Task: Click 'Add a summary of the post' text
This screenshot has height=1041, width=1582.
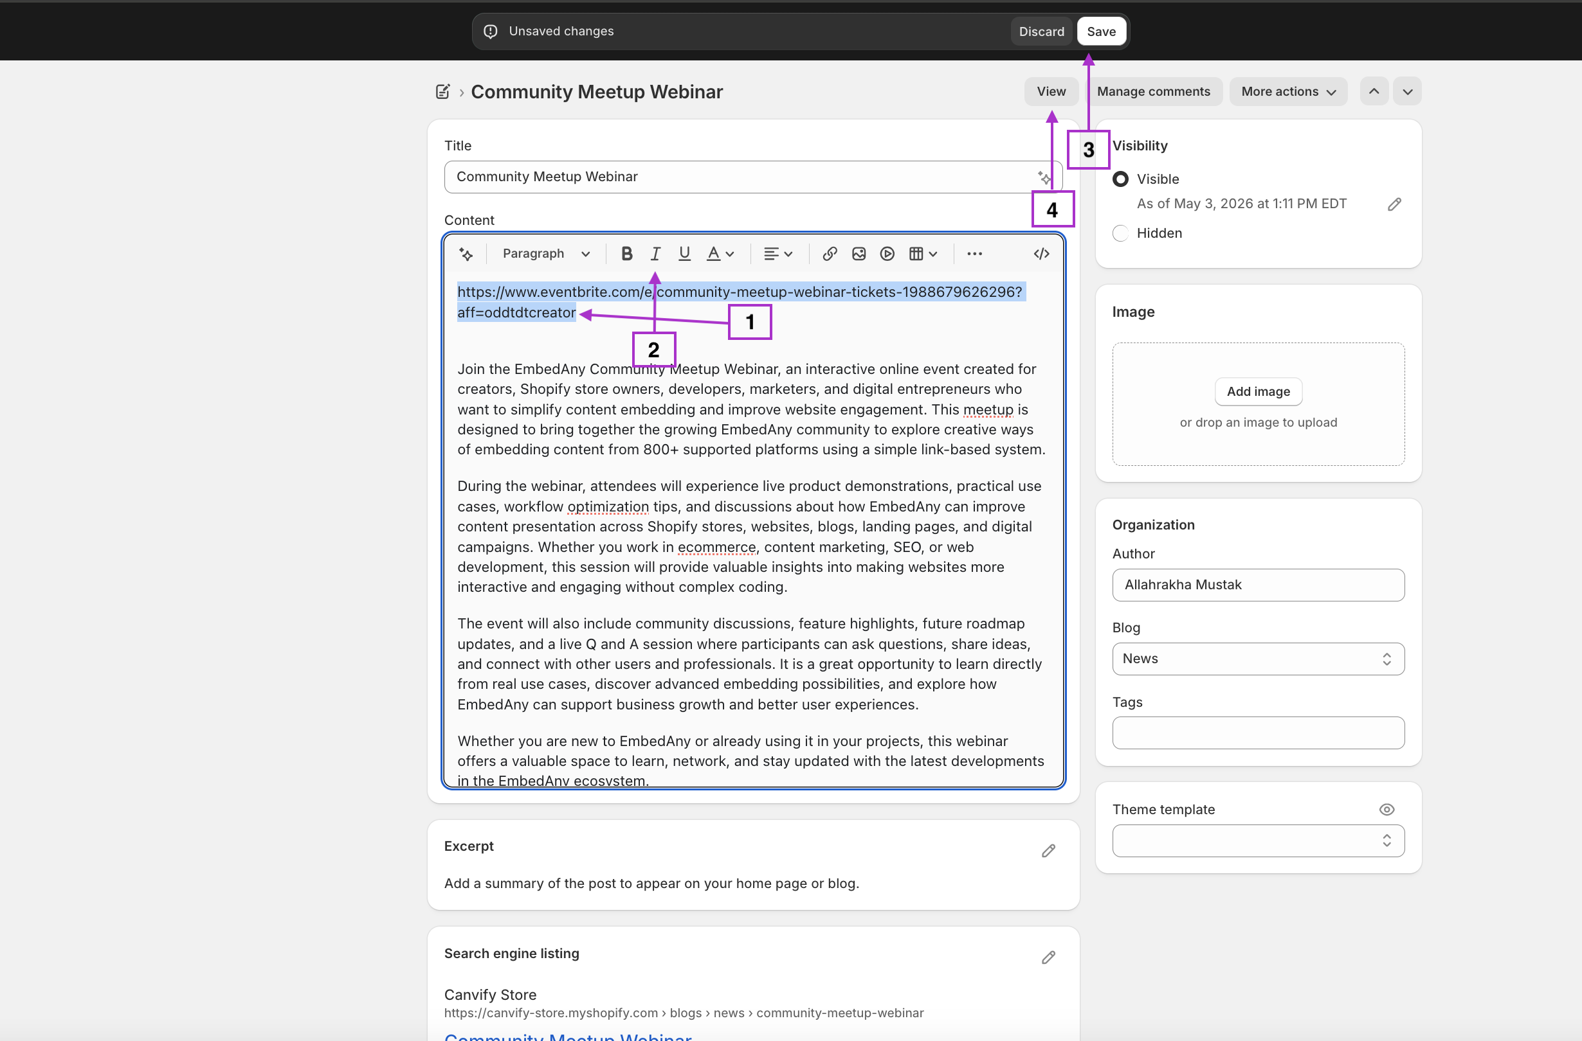Action: coord(651,884)
